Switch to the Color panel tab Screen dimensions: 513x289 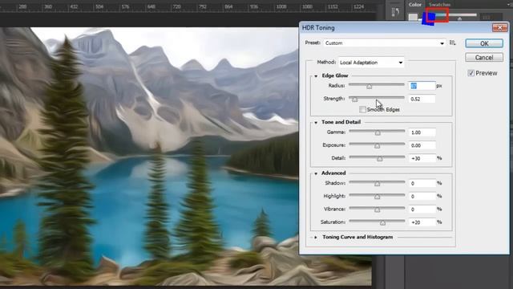pos(415,4)
